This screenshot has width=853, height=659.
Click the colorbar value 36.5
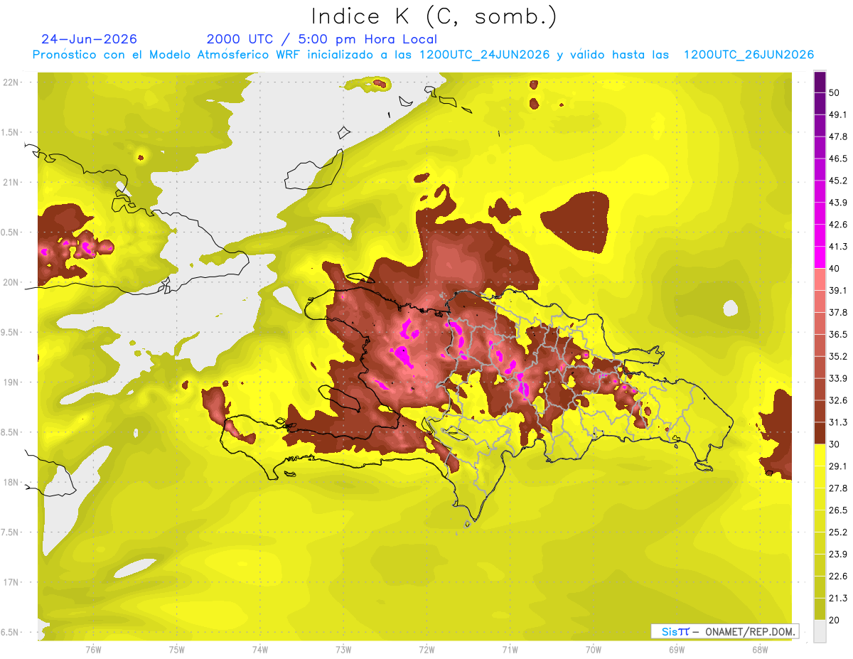(838, 334)
